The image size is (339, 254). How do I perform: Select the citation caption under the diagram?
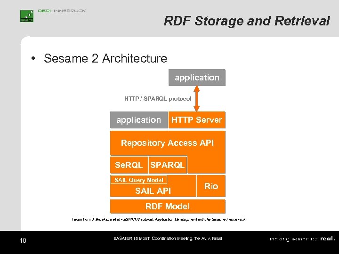pyautogui.click(x=159, y=219)
